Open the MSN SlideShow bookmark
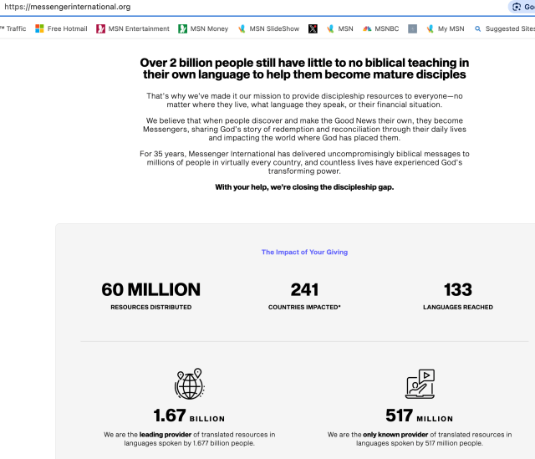The height and width of the screenshot is (459, 535). pyautogui.click(x=267, y=28)
